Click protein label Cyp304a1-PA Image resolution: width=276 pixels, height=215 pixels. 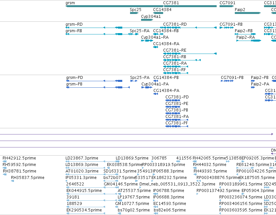(155, 84)
